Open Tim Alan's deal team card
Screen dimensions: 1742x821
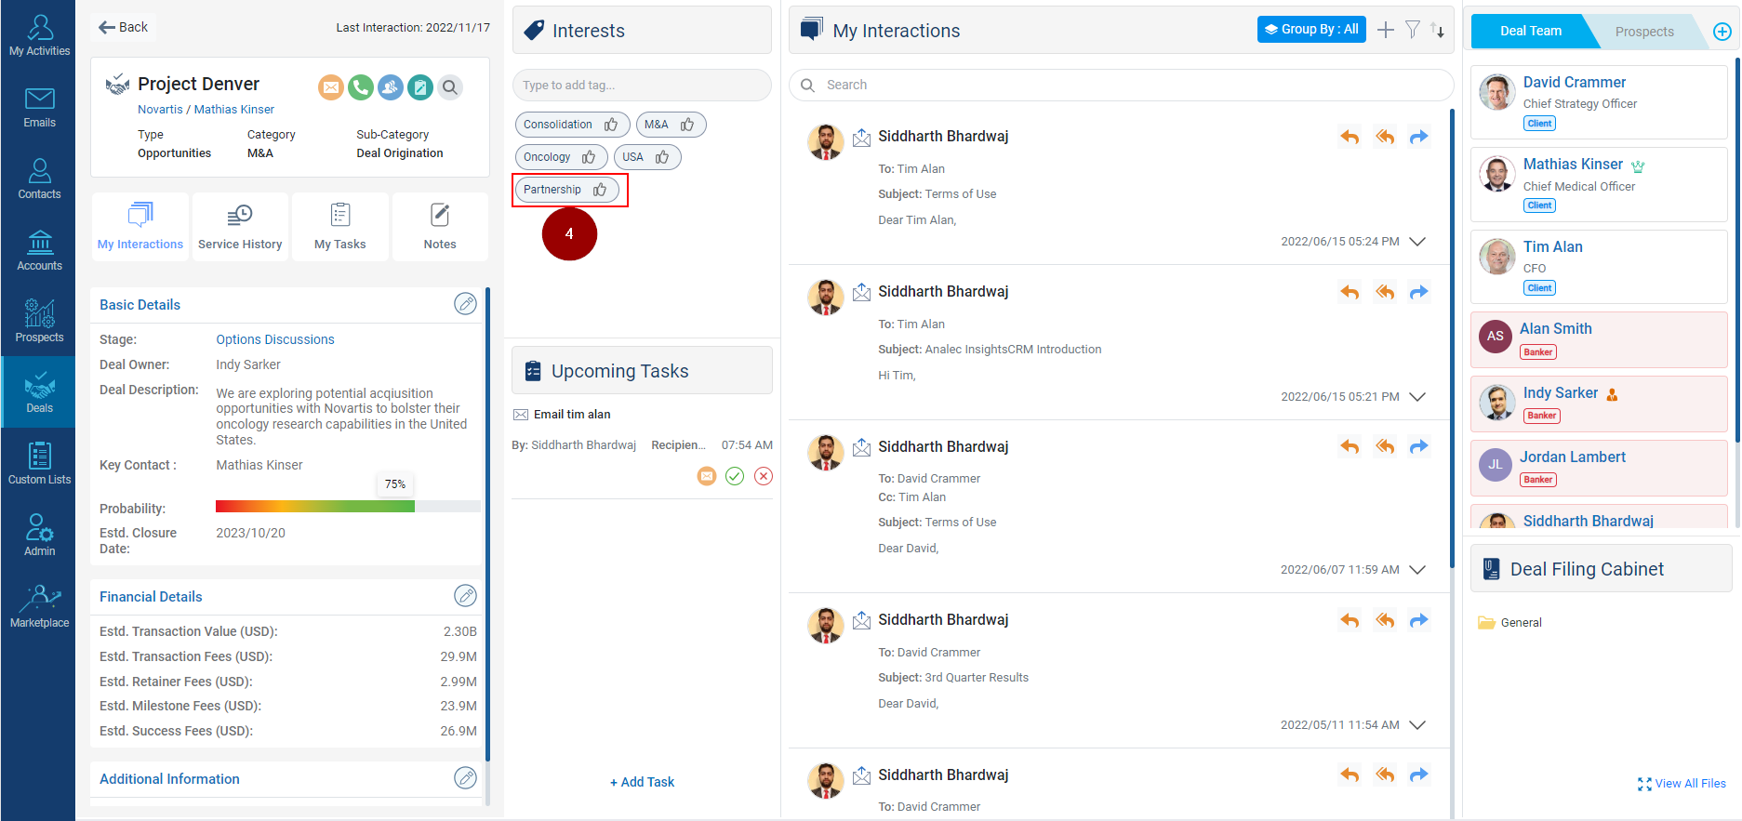pyautogui.click(x=1599, y=267)
